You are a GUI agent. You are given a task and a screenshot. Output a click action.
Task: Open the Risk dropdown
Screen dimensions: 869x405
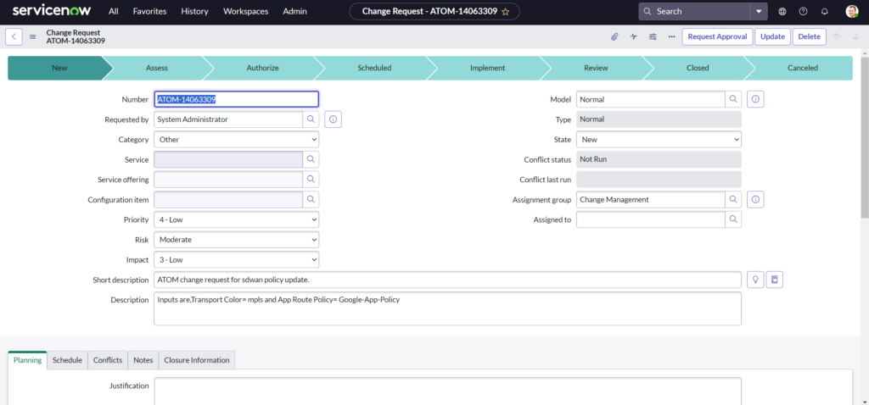tap(237, 240)
